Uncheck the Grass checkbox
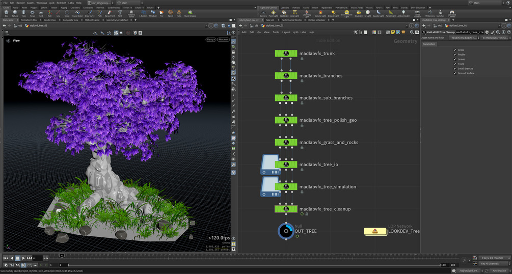Viewport: 512px width, 274px height. coord(455,50)
